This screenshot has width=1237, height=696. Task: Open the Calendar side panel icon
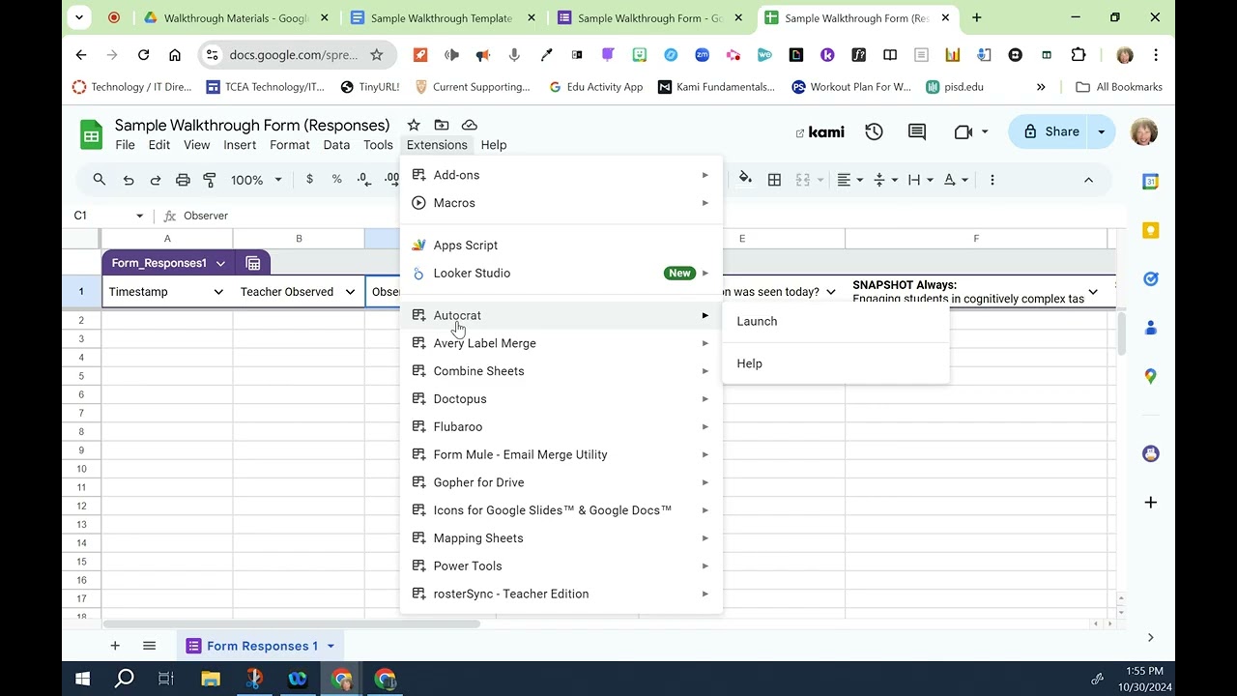coord(1150,182)
